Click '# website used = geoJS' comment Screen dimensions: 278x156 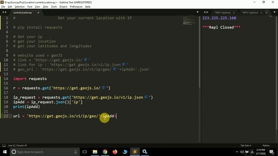click(38, 55)
